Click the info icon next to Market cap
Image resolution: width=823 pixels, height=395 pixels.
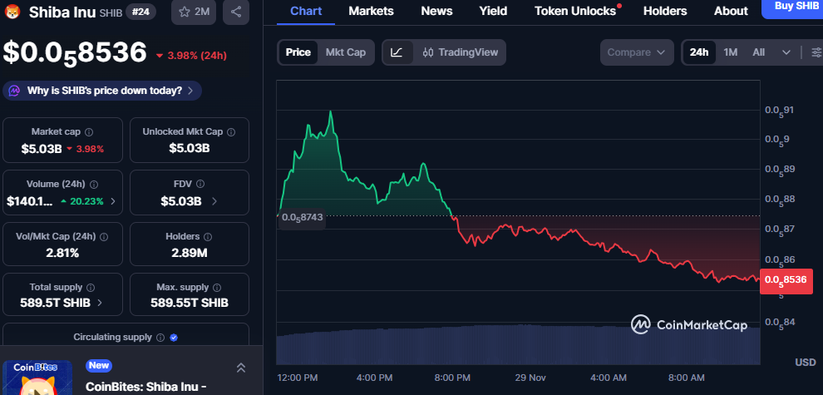(89, 132)
